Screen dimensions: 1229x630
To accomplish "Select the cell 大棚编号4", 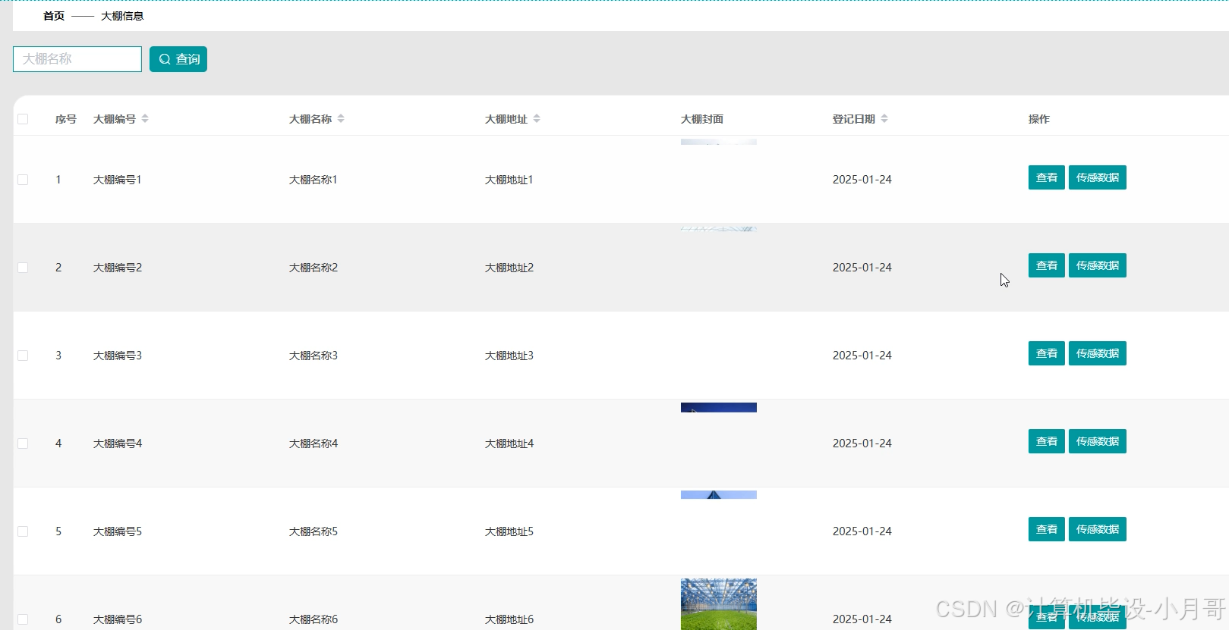I will (118, 444).
